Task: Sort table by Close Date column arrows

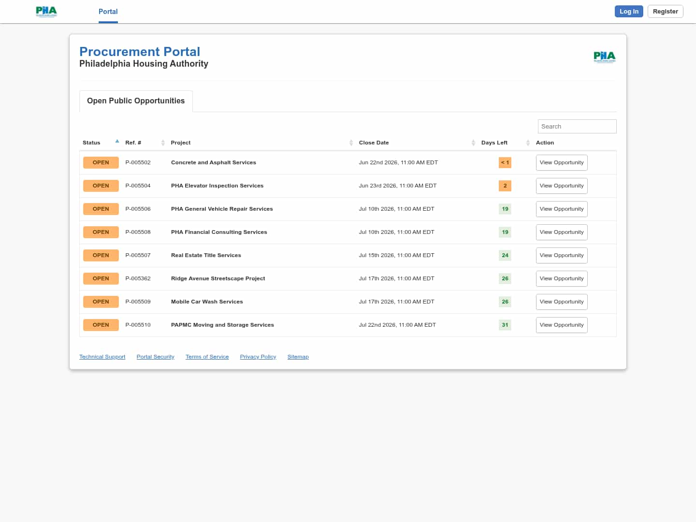Action: (x=473, y=143)
